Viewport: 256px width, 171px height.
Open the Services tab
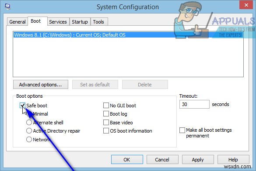[x=58, y=22]
